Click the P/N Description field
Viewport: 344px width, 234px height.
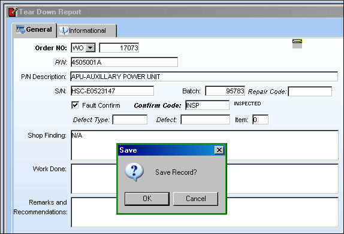coord(204,77)
